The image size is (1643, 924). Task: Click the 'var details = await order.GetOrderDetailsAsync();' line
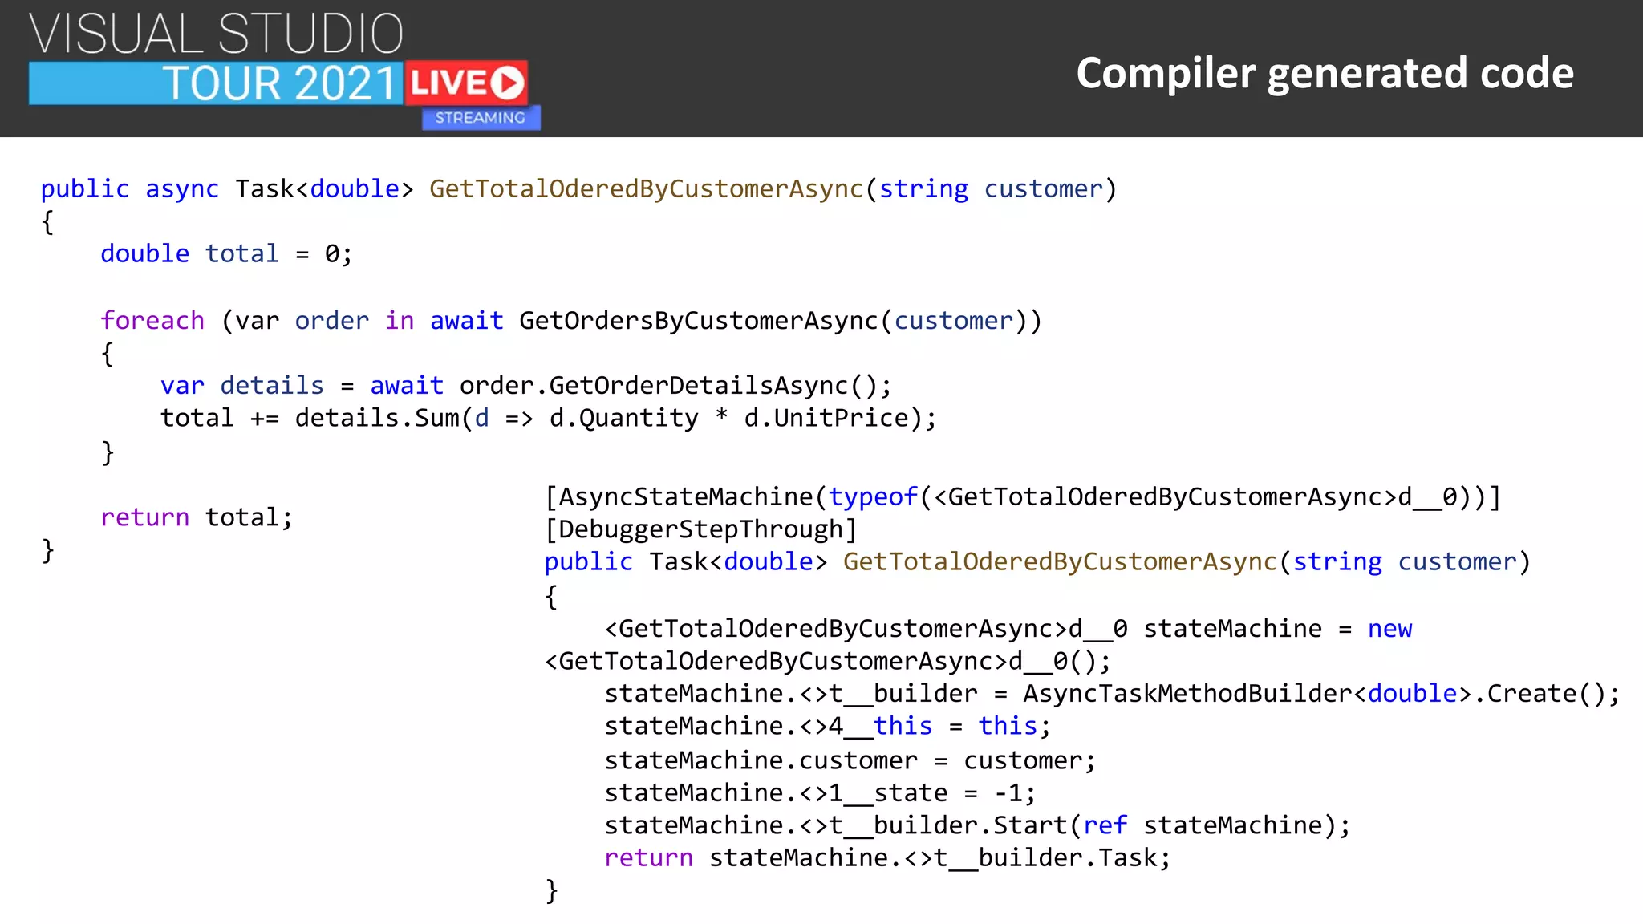[526, 386]
